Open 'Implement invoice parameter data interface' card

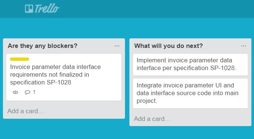pyautogui.click(x=190, y=65)
